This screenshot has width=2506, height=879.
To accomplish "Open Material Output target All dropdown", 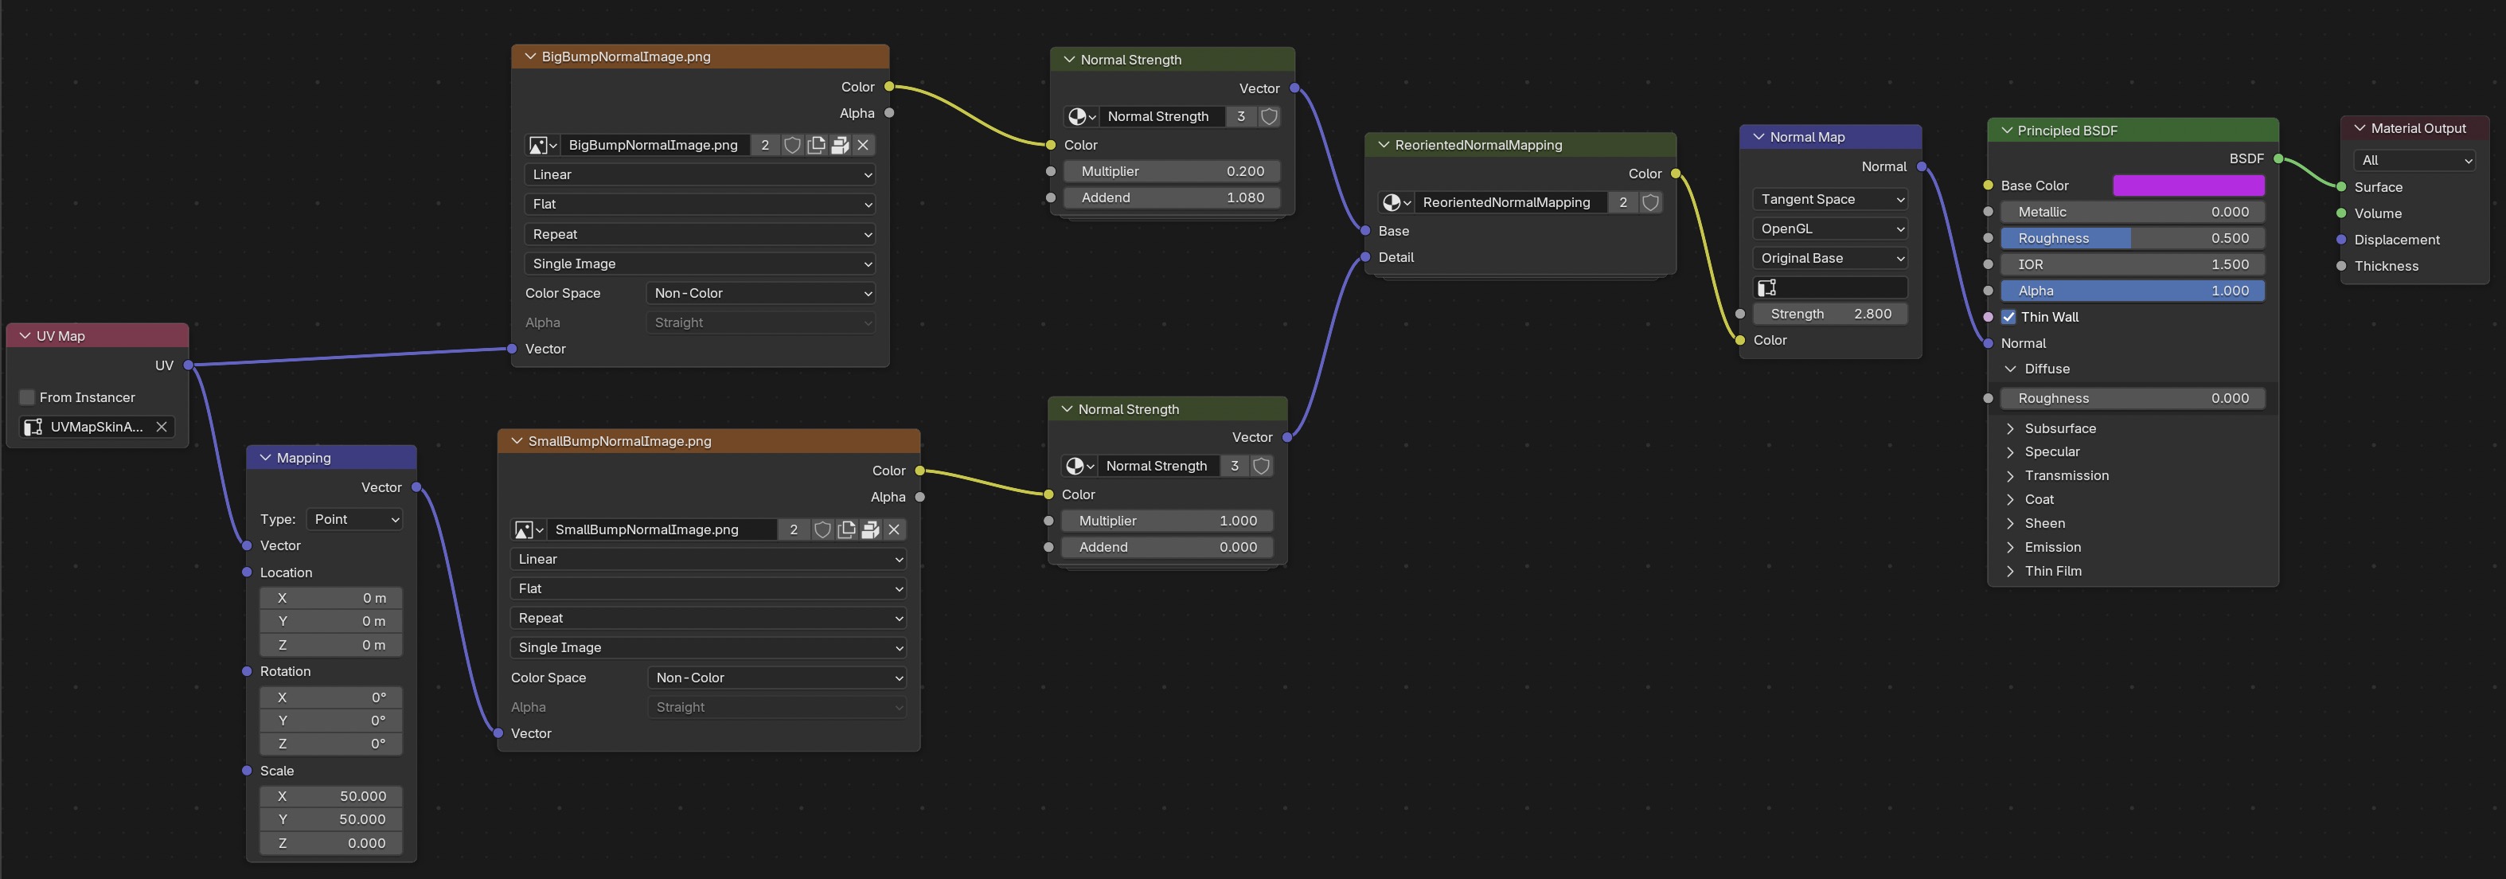I will coord(2414,161).
